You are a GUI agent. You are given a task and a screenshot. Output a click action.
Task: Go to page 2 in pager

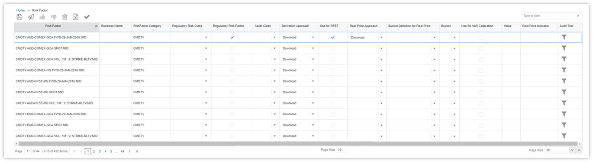click(x=93, y=151)
